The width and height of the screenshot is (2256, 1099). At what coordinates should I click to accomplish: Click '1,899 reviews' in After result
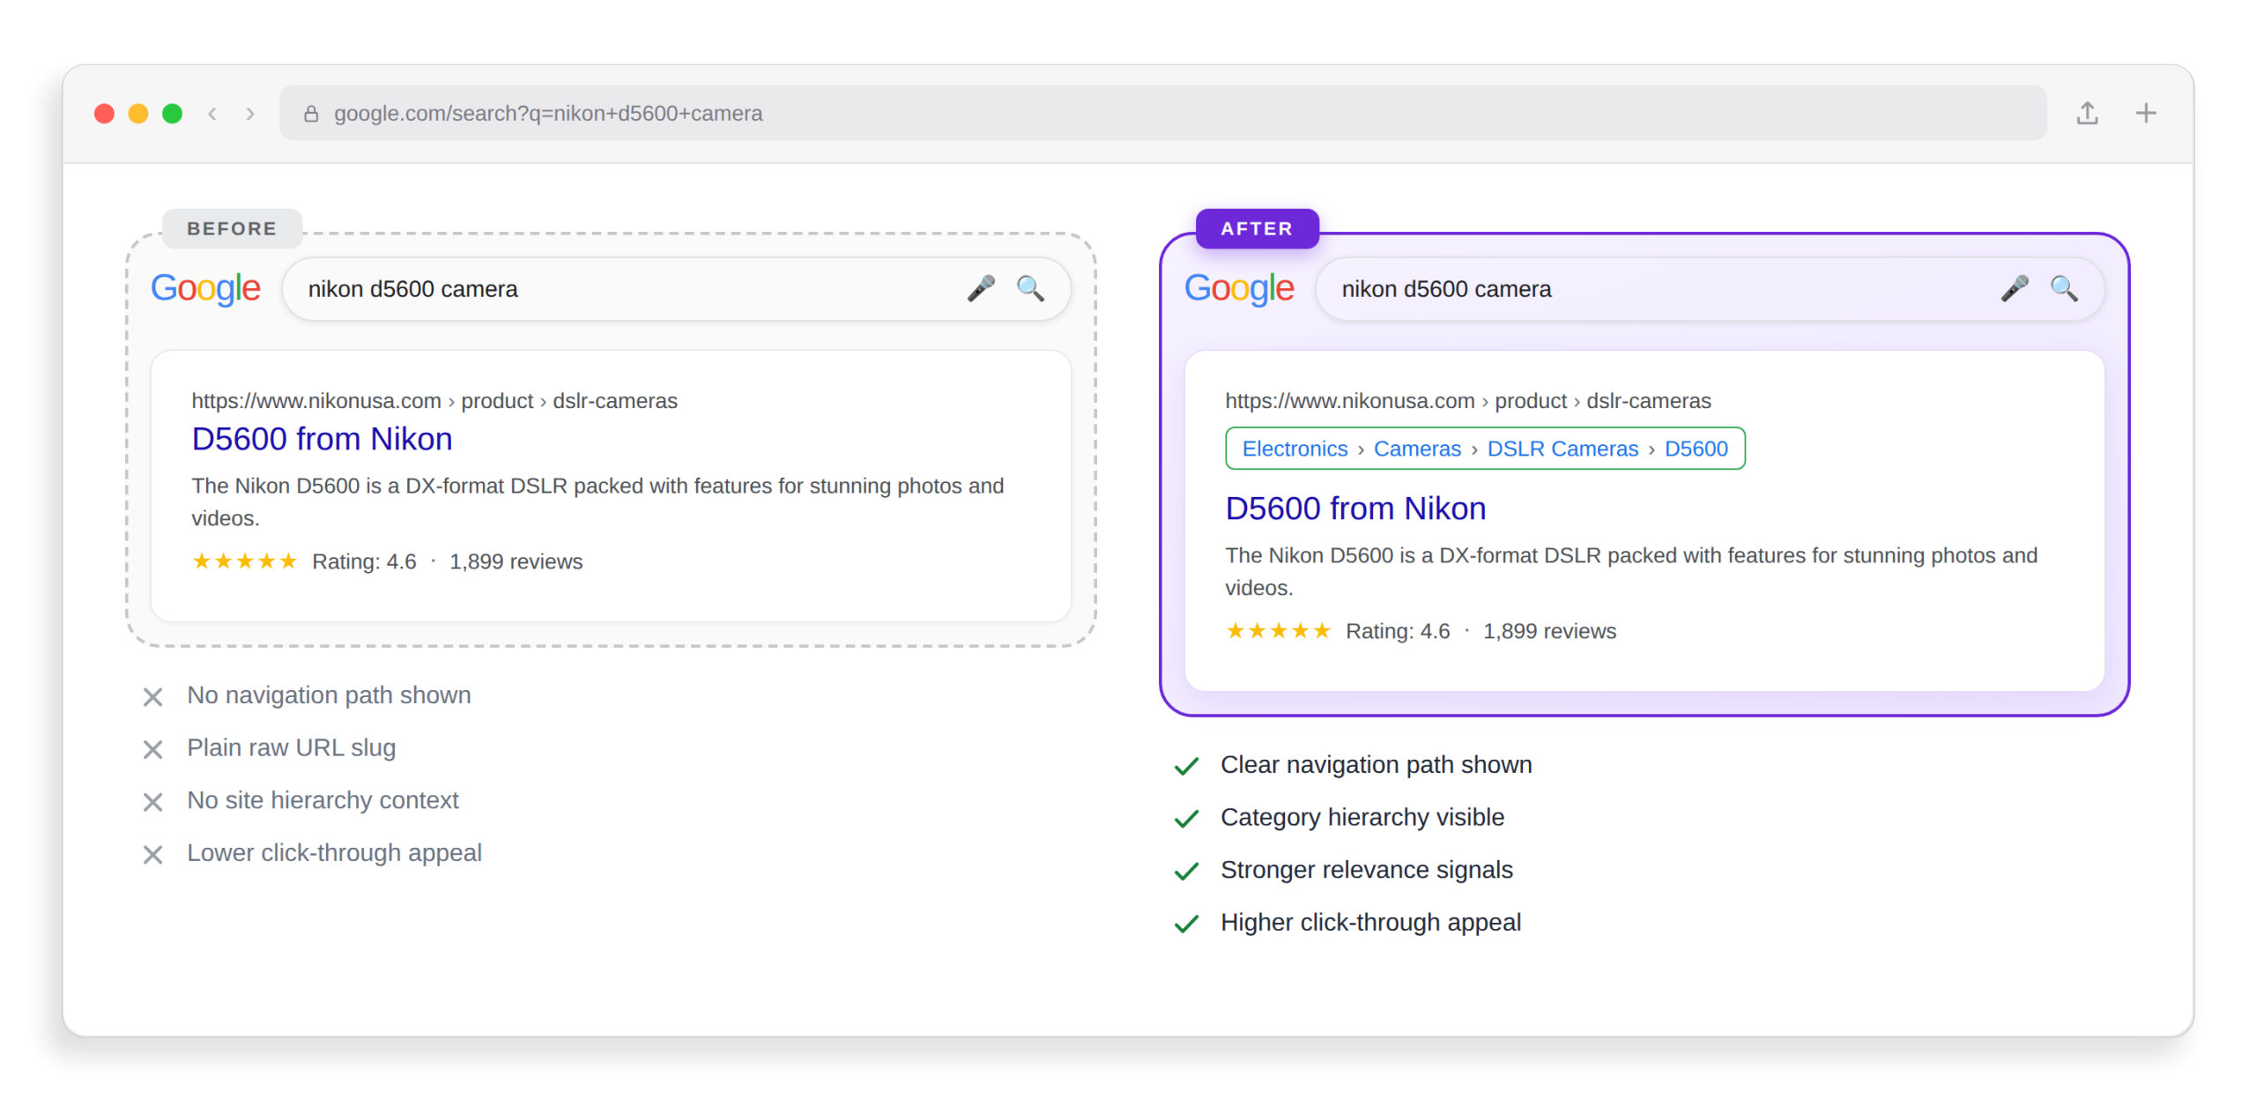coord(1550,632)
